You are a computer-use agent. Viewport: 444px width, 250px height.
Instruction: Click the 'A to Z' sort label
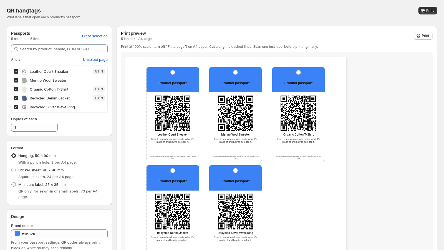pyautogui.click(x=16, y=59)
